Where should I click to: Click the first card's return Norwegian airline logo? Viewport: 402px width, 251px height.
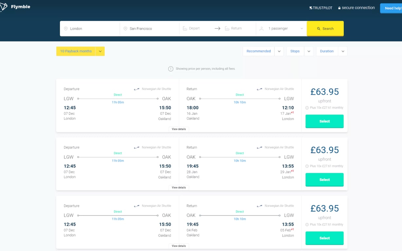pyautogui.click(x=260, y=89)
